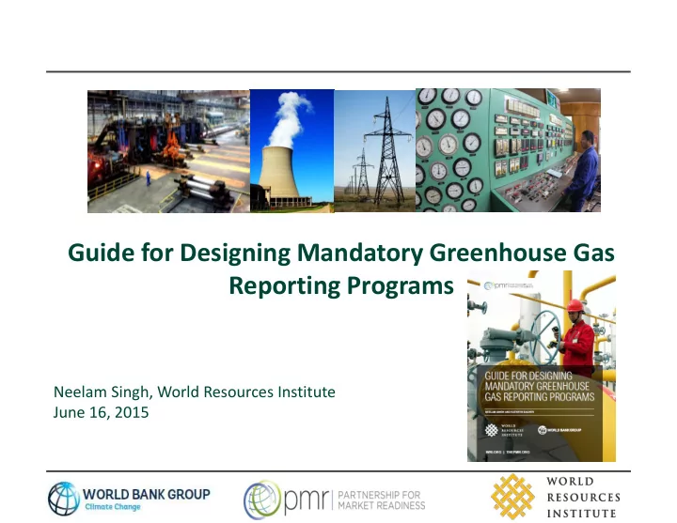Click the World Bank Group logo on the guide cover
677x523 pixels.
coord(567,430)
